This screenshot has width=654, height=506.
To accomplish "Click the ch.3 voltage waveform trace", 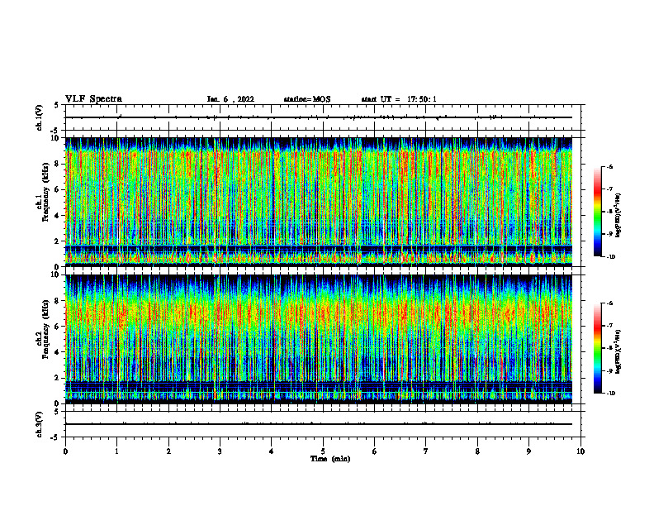I will pyautogui.click(x=319, y=424).
